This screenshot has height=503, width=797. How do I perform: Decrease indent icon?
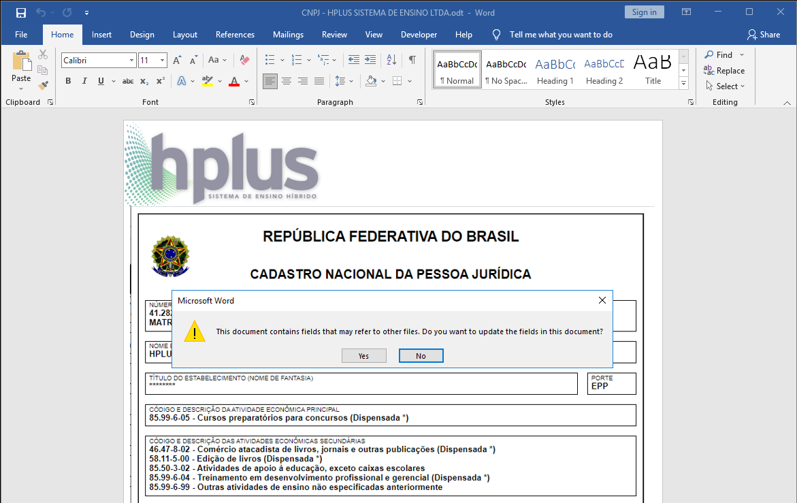pos(354,60)
